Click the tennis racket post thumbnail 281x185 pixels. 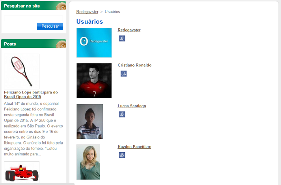(x=22, y=71)
